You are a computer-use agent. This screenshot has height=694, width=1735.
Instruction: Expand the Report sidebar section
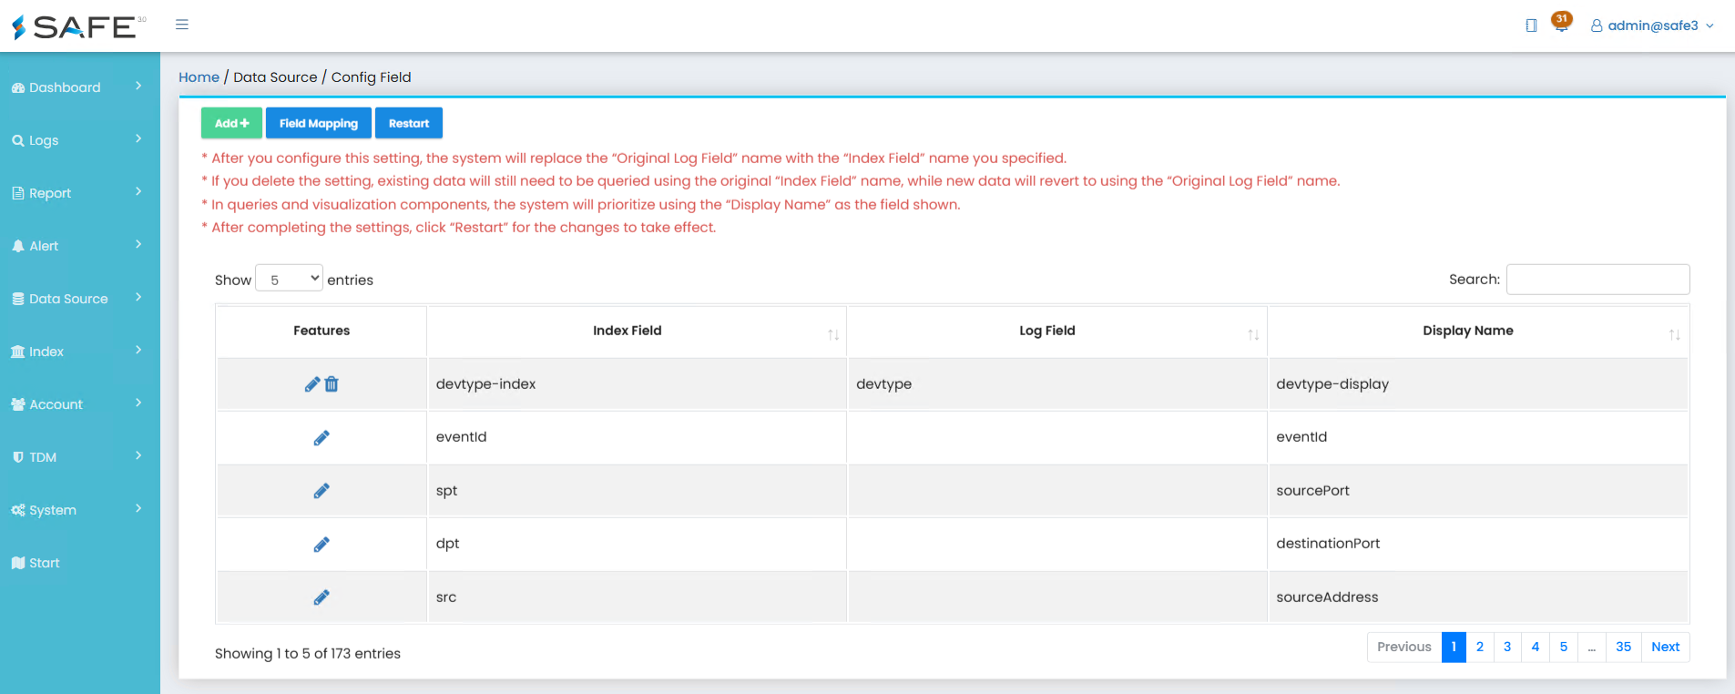pos(80,193)
